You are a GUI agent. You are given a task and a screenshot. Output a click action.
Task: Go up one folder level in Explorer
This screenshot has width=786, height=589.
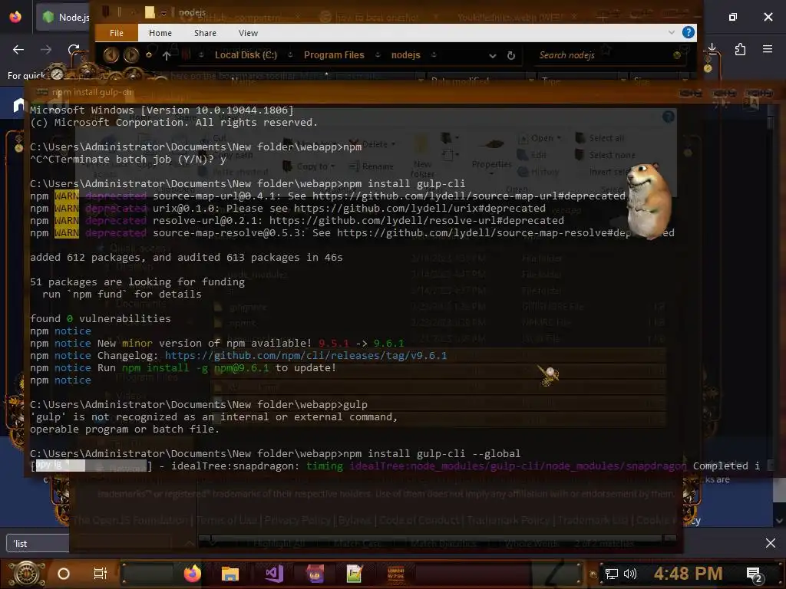(167, 55)
